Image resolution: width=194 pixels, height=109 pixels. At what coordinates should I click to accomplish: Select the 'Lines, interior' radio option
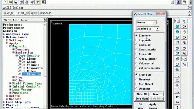click(x=136, y=49)
